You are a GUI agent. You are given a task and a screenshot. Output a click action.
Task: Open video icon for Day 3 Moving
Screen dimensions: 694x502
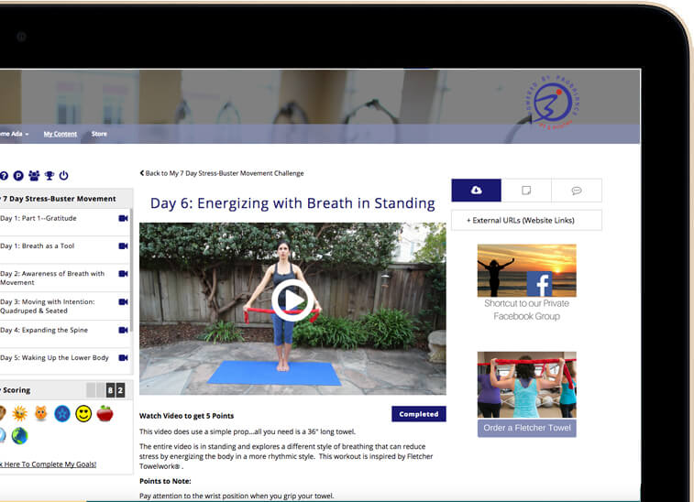click(x=123, y=302)
